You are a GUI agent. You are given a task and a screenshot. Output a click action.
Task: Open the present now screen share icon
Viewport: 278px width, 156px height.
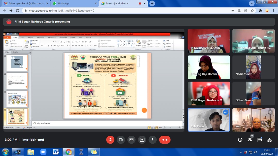[142, 140]
